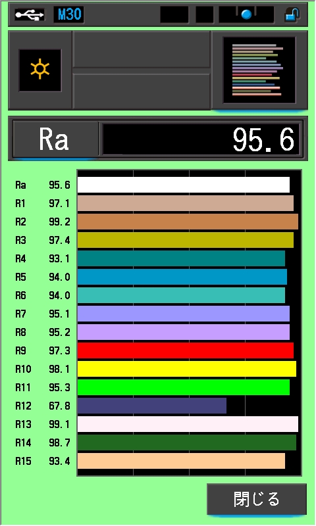Viewport: 316px width, 526px height.
Task: Click the lower empty text panel
Action: [142, 91]
